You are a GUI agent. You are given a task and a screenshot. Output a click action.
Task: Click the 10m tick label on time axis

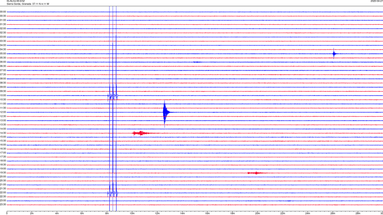pos(132,213)
